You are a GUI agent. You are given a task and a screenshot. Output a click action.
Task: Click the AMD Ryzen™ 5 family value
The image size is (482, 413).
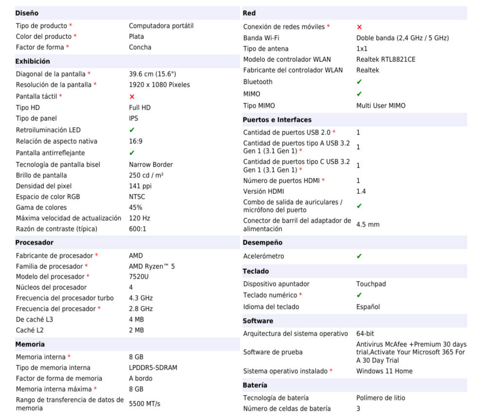tap(151, 266)
